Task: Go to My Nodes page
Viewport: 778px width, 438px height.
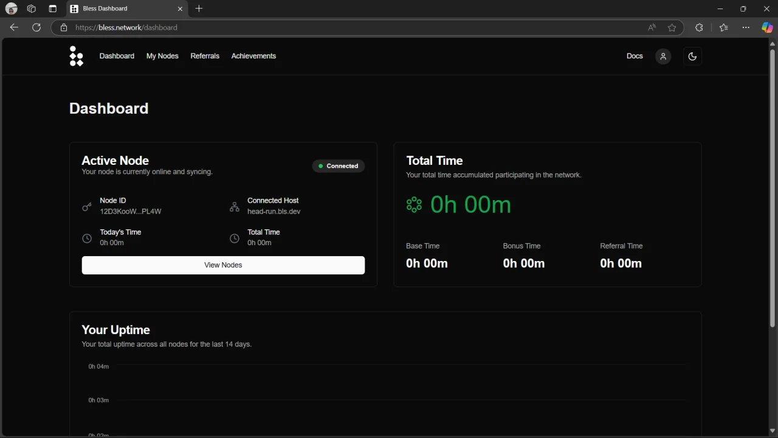Action: click(162, 56)
